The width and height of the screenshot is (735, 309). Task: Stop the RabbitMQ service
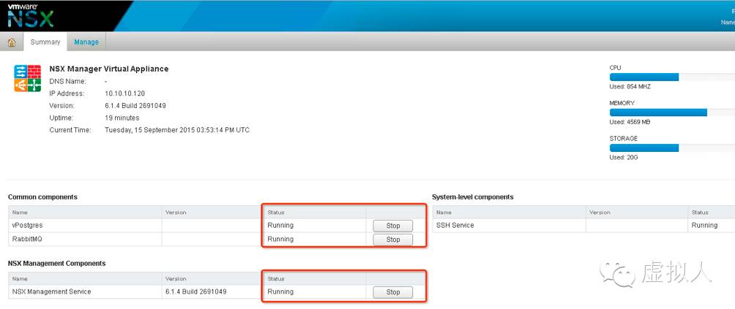393,240
